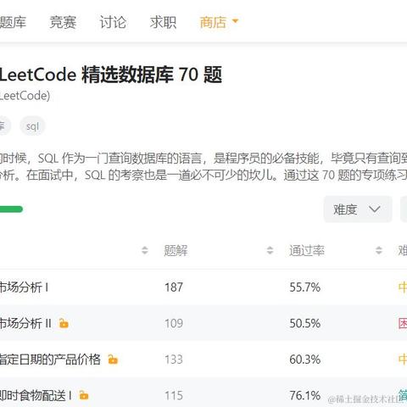The height and width of the screenshot is (407, 407).
Task: Click pass rate 76.1%
Action: pos(305,395)
